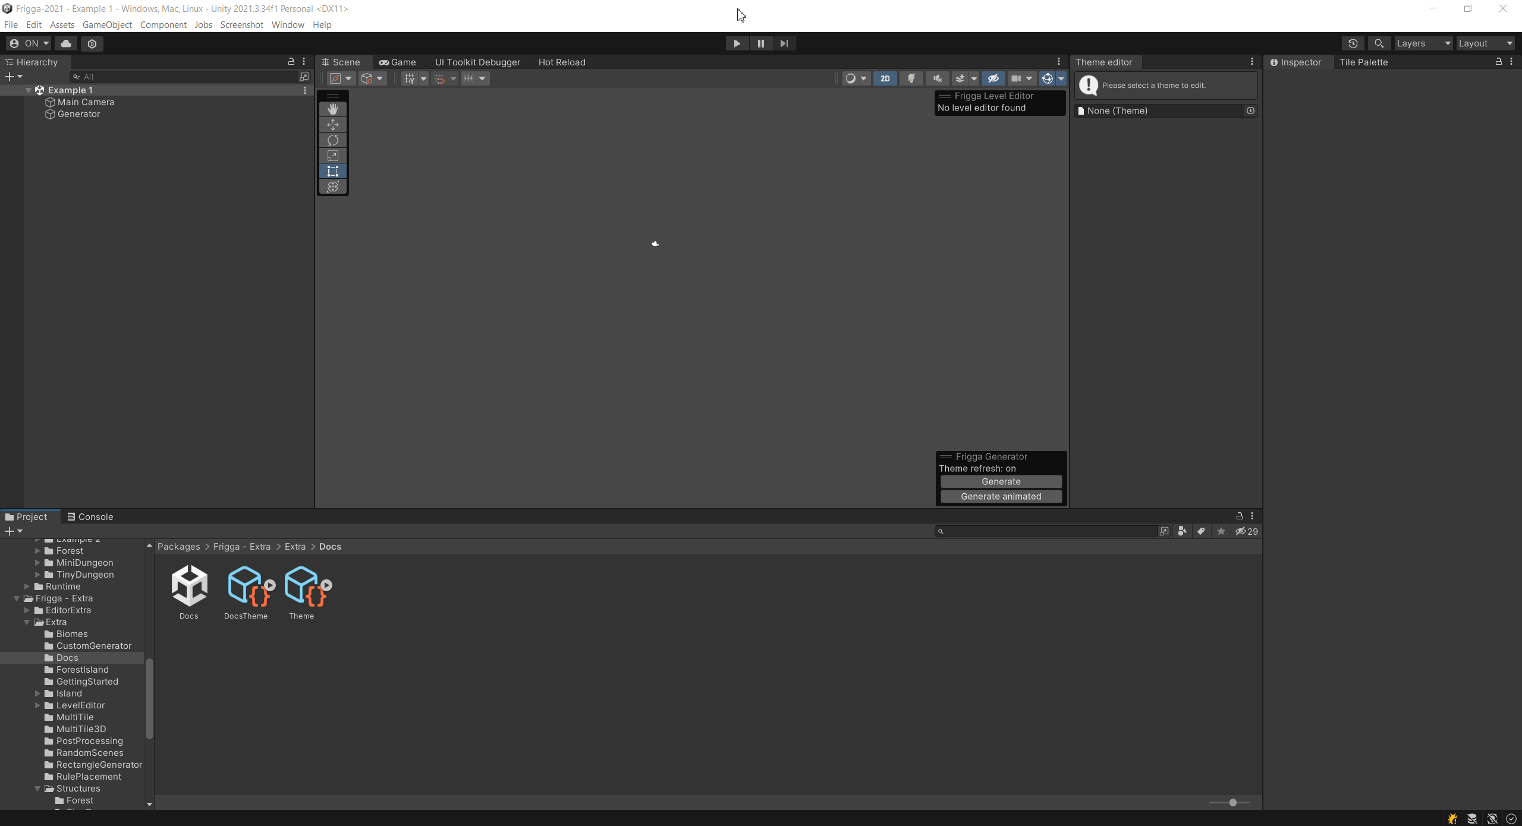Image resolution: width=1522 pixels, height=826 pixels.
Task: Select the Move tool in Scene
Action: [x=333, y=124]
